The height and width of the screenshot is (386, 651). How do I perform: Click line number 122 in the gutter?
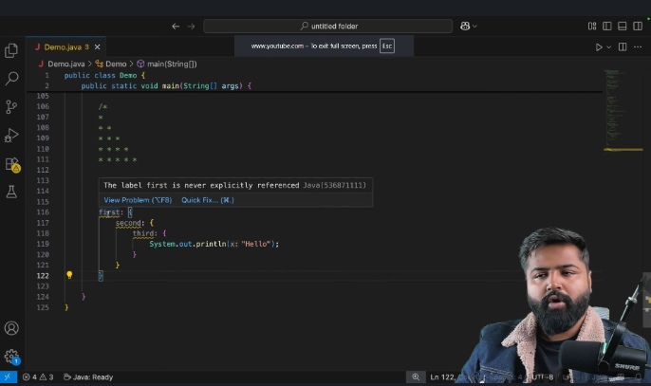43,276
